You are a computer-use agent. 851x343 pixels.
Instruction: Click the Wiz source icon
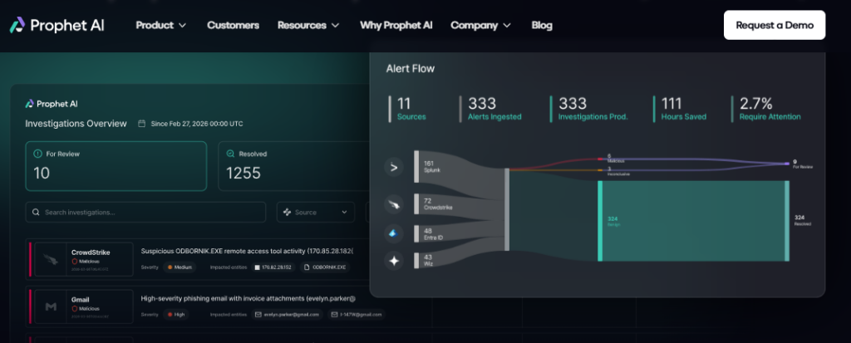click(394, 261)
